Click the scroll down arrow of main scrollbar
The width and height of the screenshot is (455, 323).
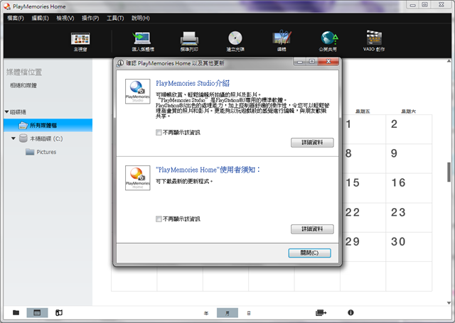pos(449,303)
